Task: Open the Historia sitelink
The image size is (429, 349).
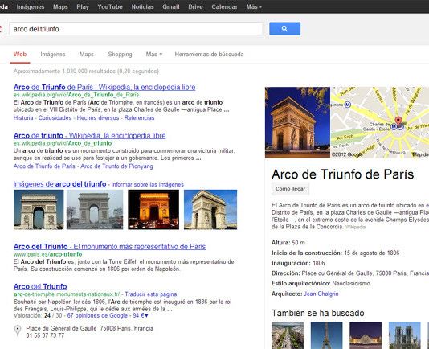Action: click(x=23, y=117)
